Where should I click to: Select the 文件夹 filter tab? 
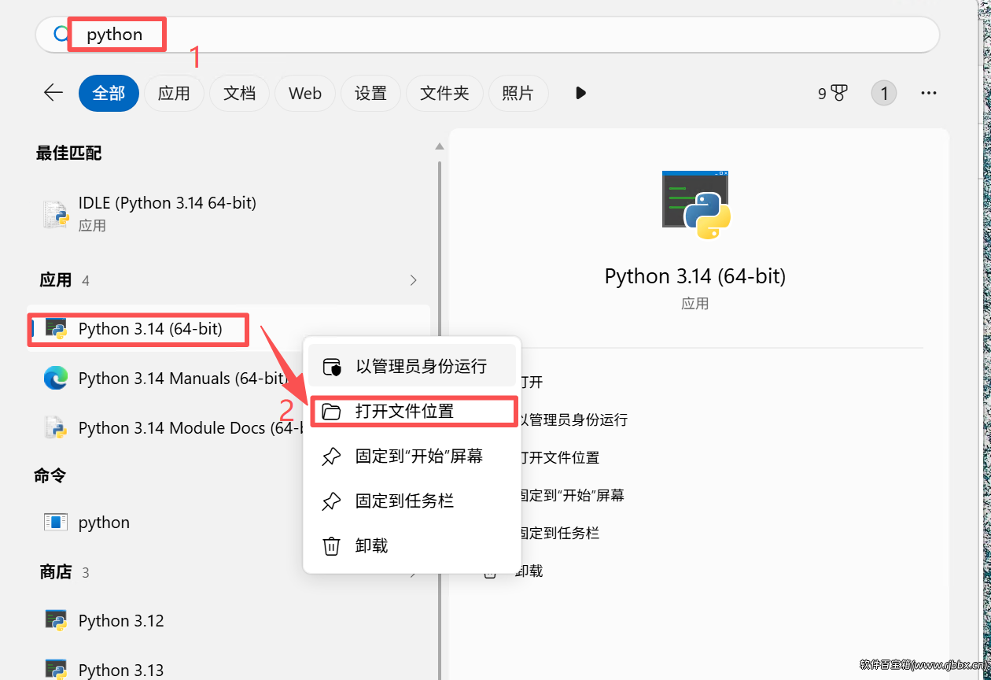click(444, 94)
